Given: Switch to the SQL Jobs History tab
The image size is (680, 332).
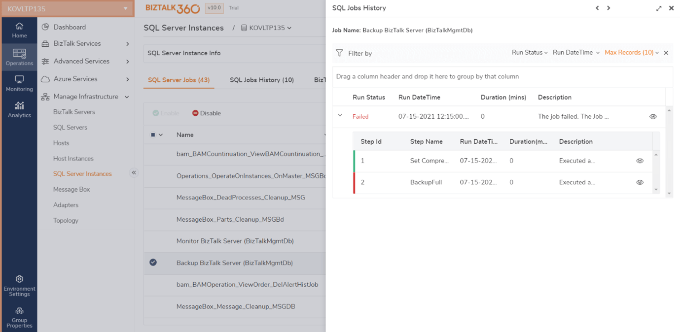Looking at the screenshot, I should click(x=262, y=79).
